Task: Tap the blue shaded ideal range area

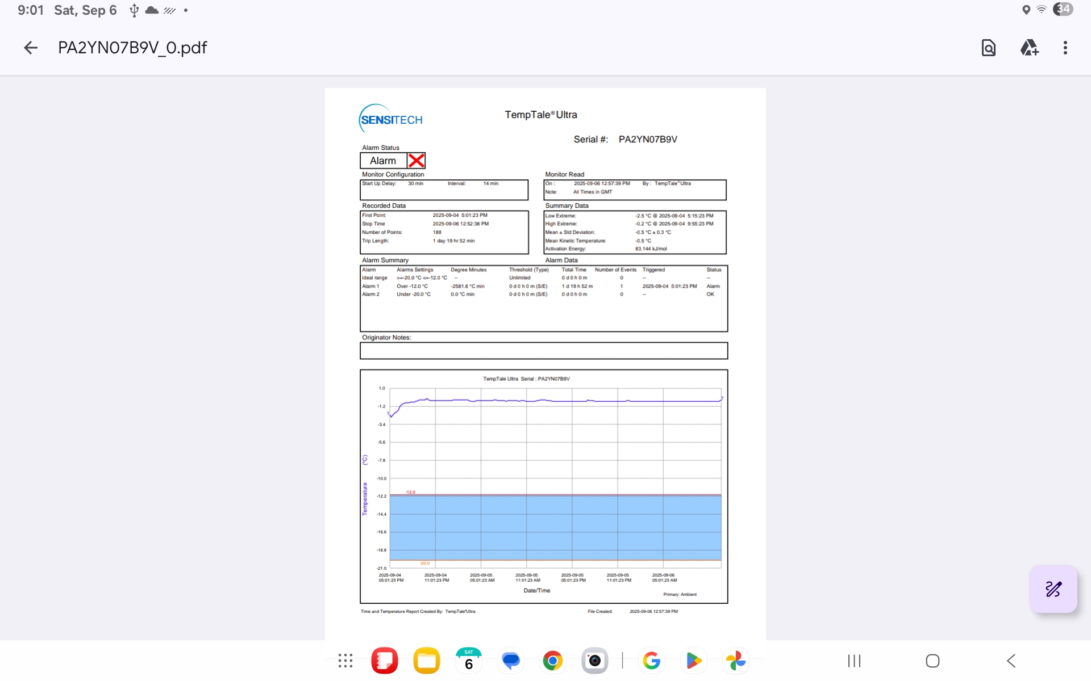Action: [x=555, y=528]
